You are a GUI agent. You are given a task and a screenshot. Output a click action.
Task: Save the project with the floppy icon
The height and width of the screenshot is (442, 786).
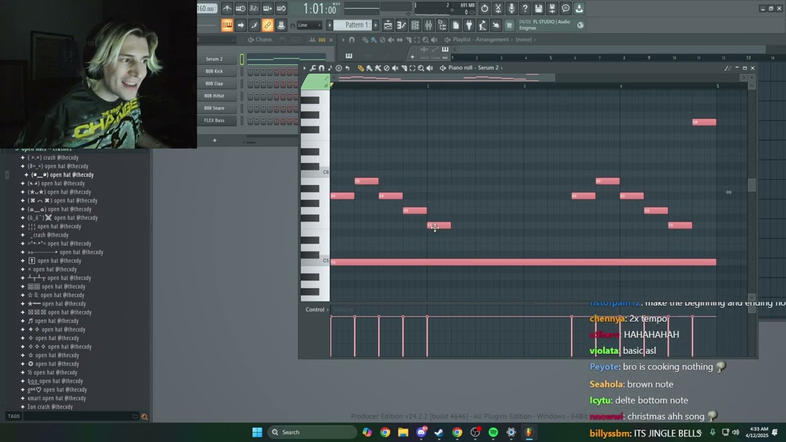click(539, 9)
